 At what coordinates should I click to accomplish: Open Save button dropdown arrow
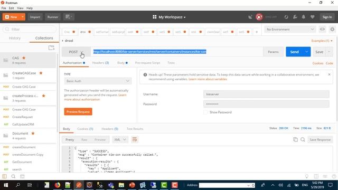pos(329,52)
